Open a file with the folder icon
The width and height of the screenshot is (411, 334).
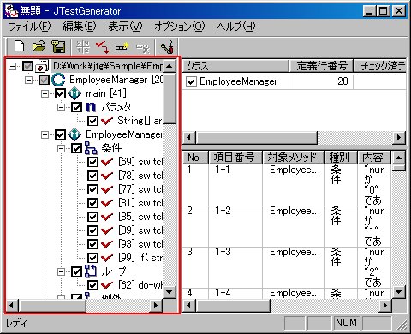tap(39, 46)
